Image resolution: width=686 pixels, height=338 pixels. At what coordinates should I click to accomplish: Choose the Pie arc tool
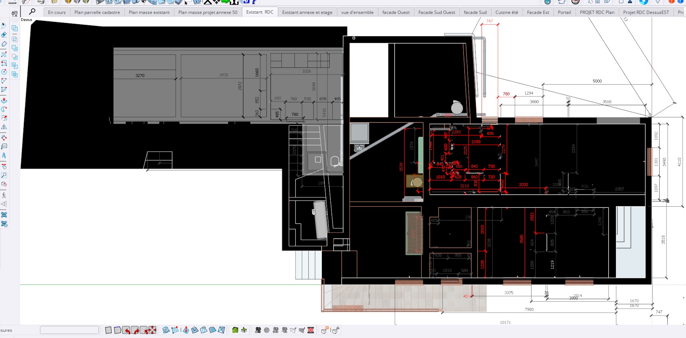[x=4, y=89]
